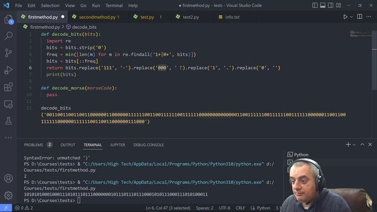Screen dimensions: 377x212
Task: Click the VS Code logo icon
Action: point(6,5)
